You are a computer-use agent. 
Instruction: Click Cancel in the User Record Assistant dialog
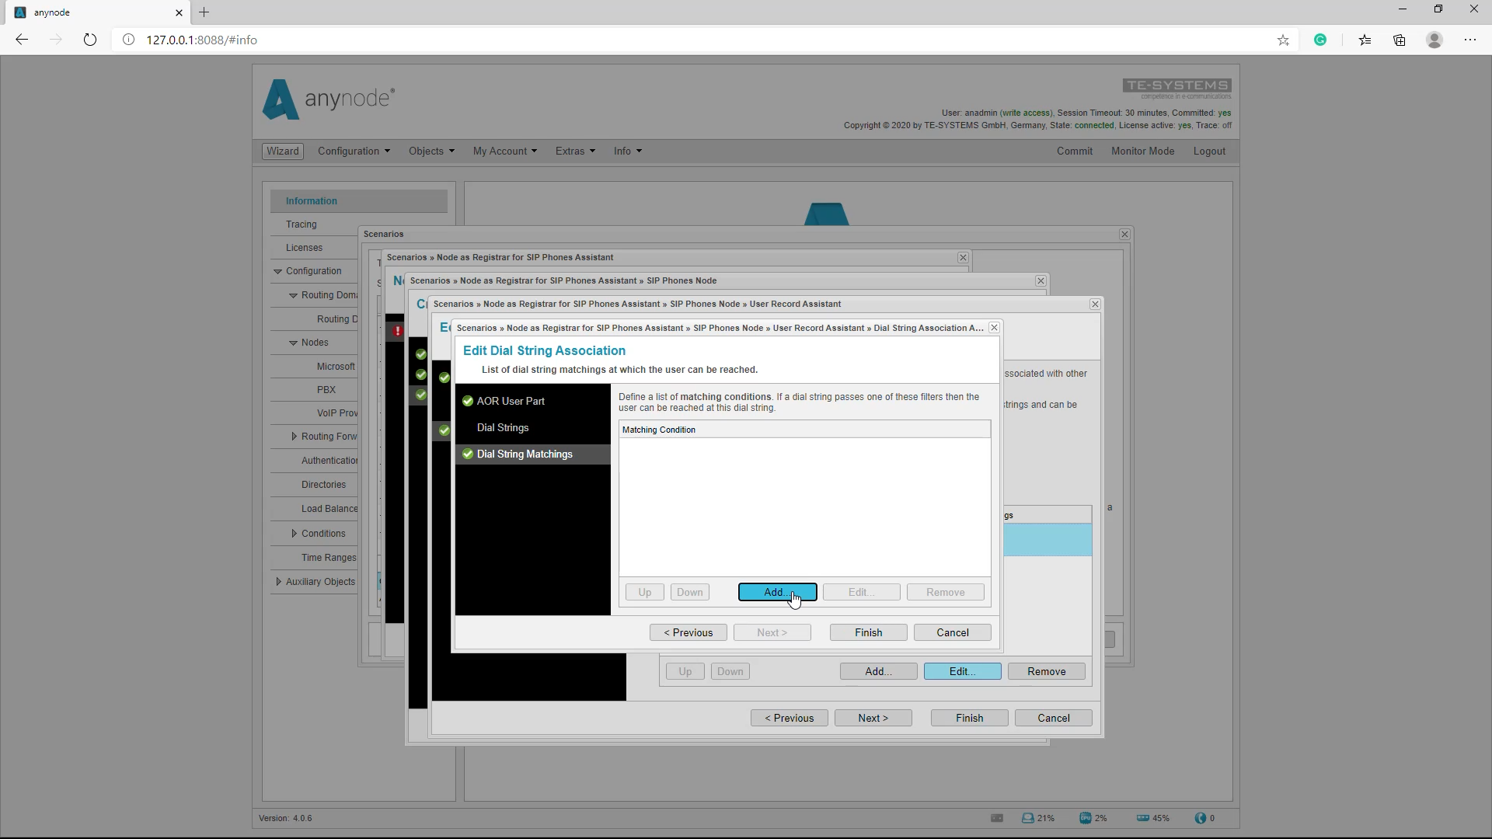click(1053, 718)
